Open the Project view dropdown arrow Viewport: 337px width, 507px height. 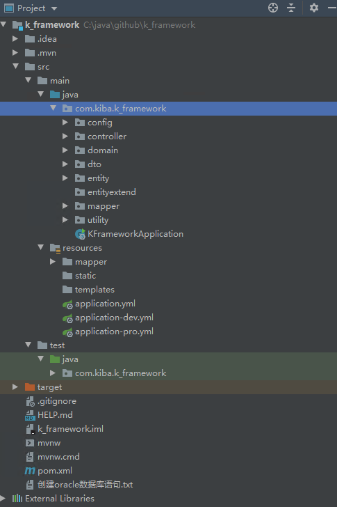pos(54,8)
